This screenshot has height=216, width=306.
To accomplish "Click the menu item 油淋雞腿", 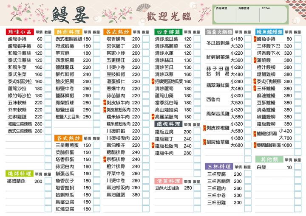I will pyautogui.click(x=17, y=117).
